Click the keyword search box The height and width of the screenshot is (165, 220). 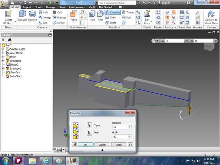click(117, 3)
